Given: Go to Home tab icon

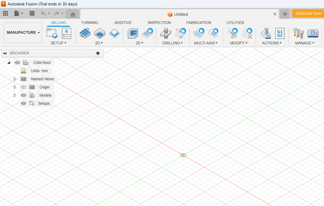Looking at the screenshot, I should pyautogui.click(x=73, y=14).
